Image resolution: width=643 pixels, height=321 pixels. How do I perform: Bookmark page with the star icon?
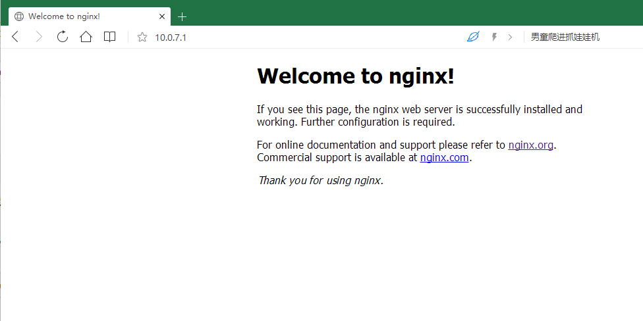click(x=142, y=37)
